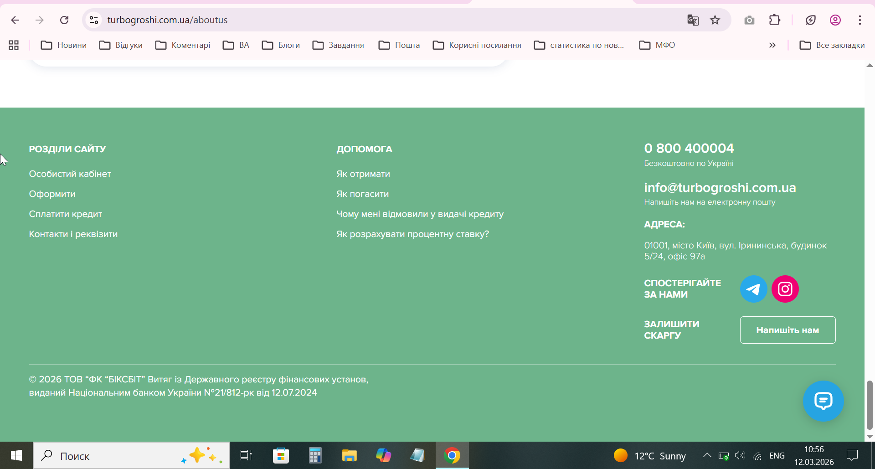Open the МФО bookmark folder

pyautogui.click(x=657, y=45)
